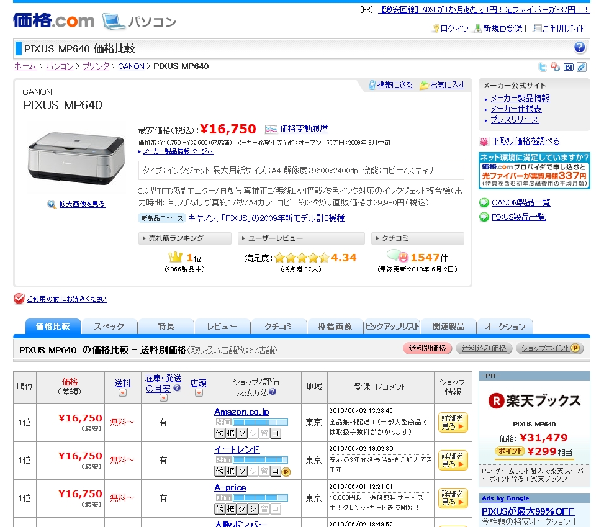Click the gold P point icon in イートレンド row
Image resolution: width=604 pixels, height=527 pixels.
coord(286,472)
